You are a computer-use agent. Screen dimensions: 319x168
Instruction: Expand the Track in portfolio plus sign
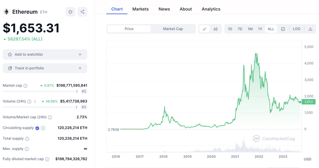80,68
